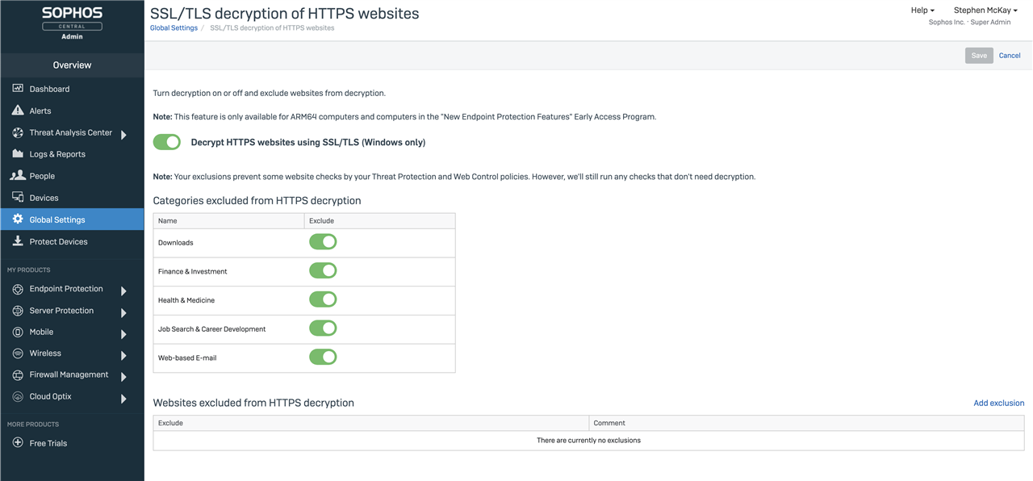The height and width of the screenshot is (481, 1033).
Task: Click the Protect Devices download icon
Action: pos(18,240)
